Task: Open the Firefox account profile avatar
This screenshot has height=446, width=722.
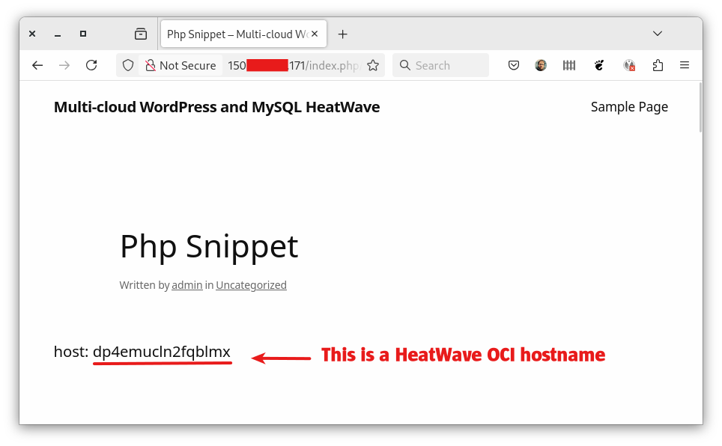Action: tap(541, 65)
